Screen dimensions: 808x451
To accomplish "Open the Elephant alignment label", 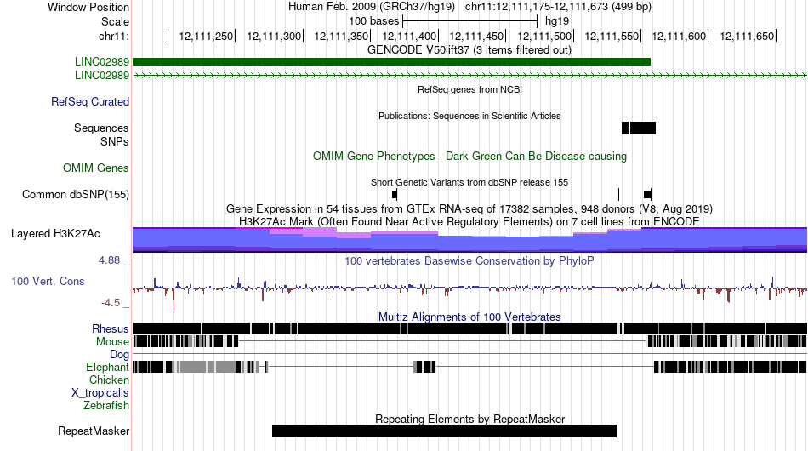I will pyautogui.click(x=107, y=367).
